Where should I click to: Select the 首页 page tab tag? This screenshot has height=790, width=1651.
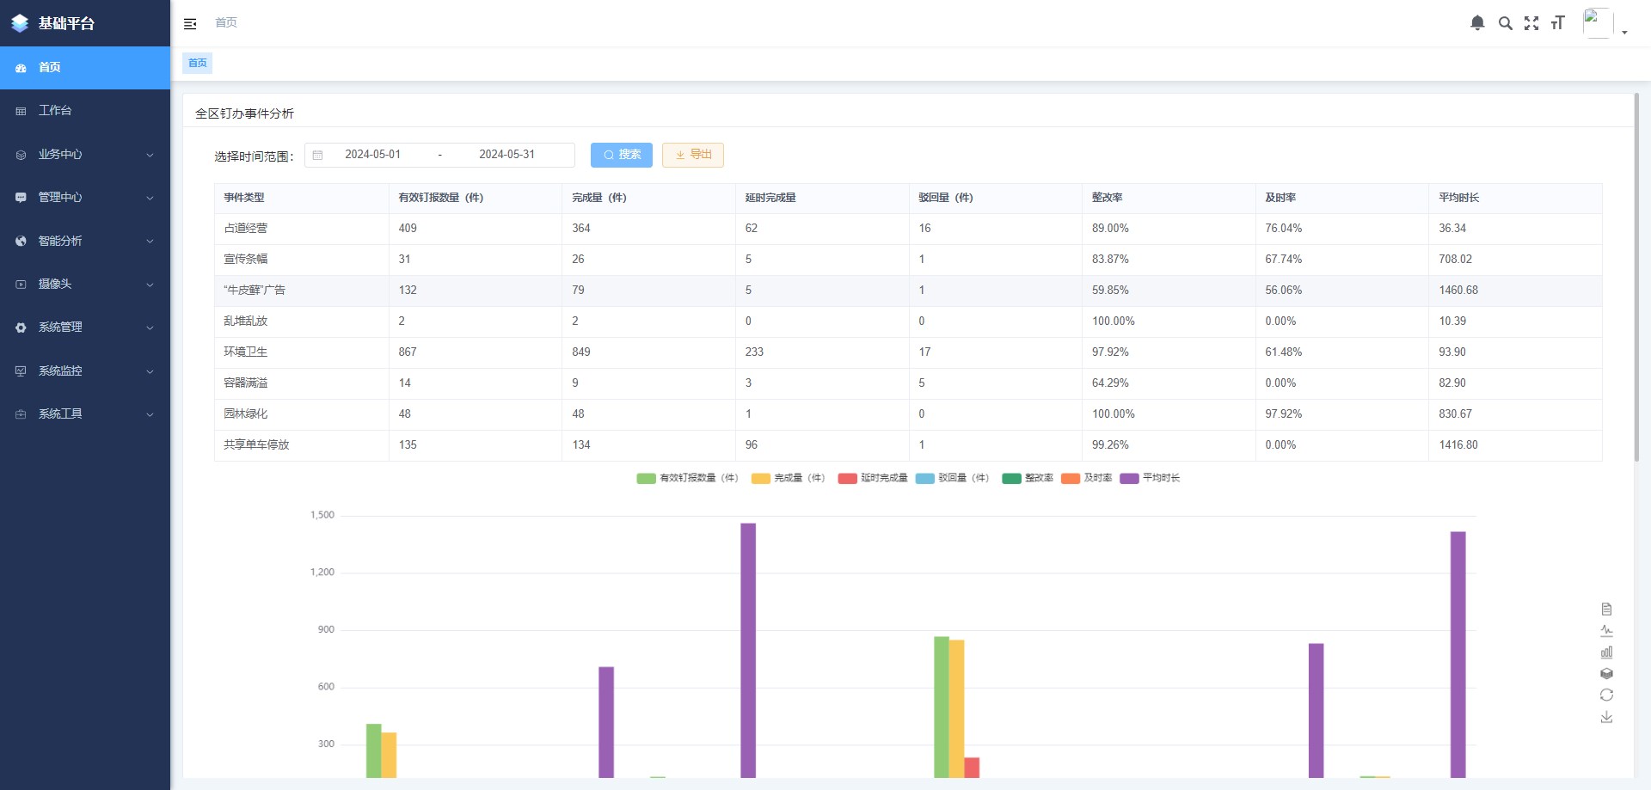(197, 63)
